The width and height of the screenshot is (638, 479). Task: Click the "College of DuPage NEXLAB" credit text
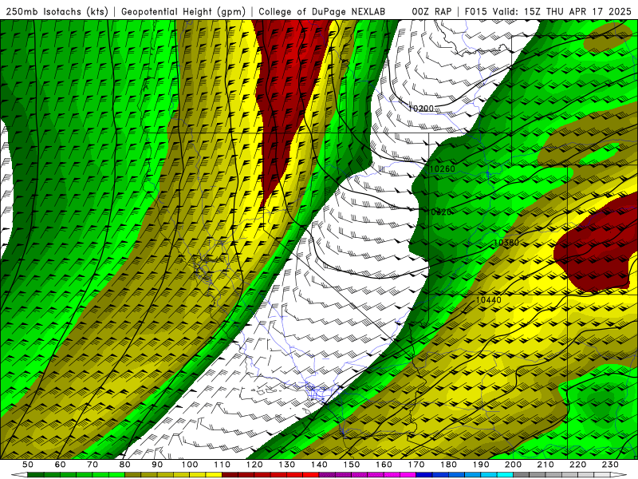[x=322, y=12]
